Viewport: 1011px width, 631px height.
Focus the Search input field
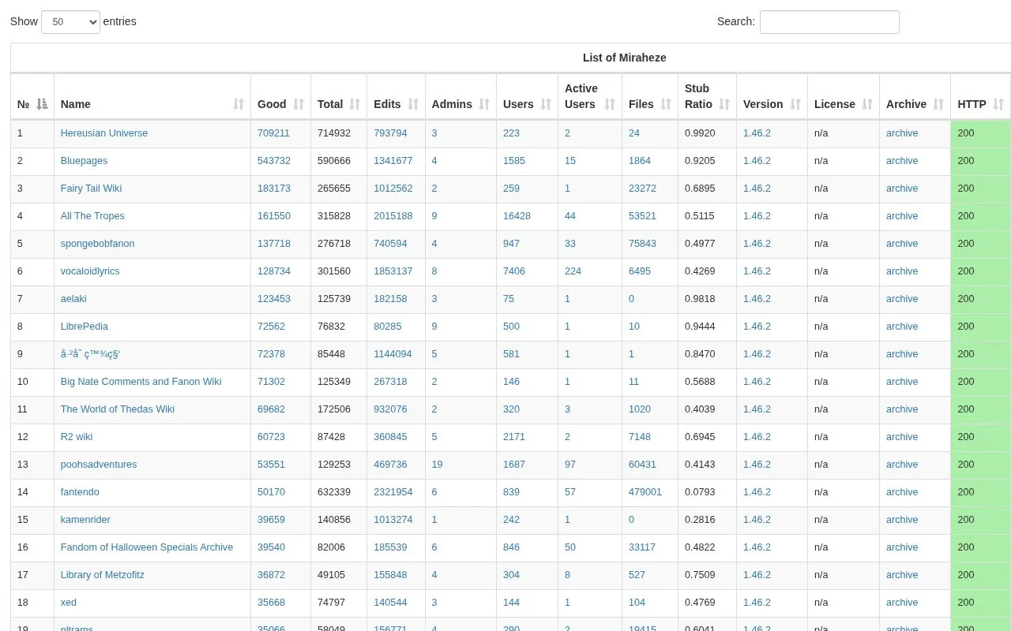point(829,22)
